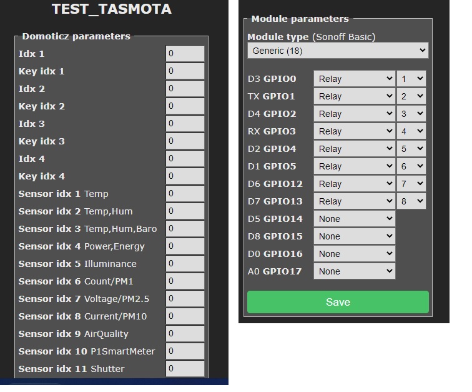
Task: Focus the Sensor idx 3 Temp,Hum,Baro field
Action: point(185,229)
